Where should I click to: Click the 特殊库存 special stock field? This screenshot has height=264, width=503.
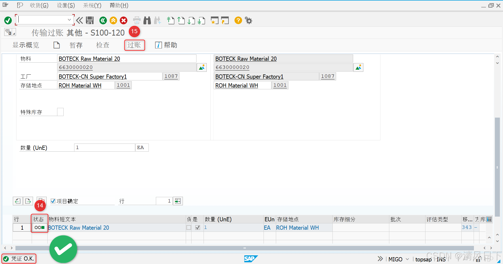pyautogui.click(x=60, y=112)
